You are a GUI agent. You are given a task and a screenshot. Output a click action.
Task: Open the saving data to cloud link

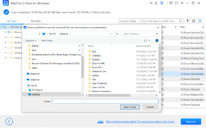(140, 122)
